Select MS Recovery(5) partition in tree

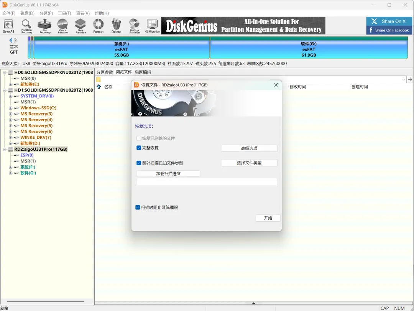coord(36,125)
